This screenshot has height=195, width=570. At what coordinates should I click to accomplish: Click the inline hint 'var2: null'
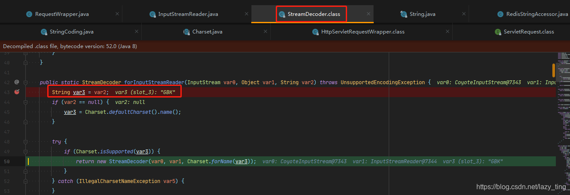click(130, 102)
